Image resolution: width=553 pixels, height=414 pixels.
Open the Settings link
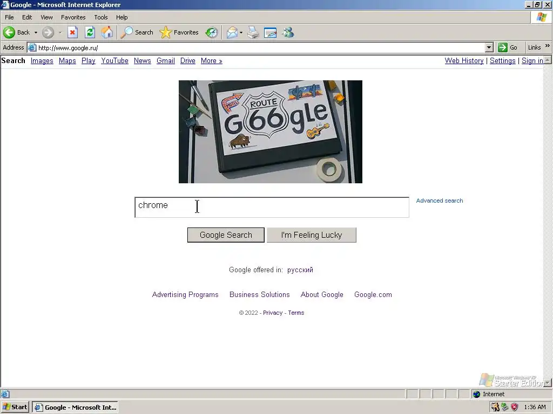(503, 60)
